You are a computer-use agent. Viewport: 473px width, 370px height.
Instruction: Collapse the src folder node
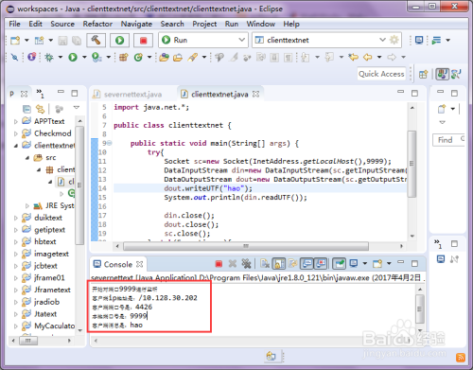pyautogui.click(x=27, y=158)
